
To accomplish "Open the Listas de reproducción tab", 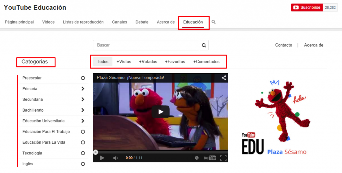I will 83,22.
